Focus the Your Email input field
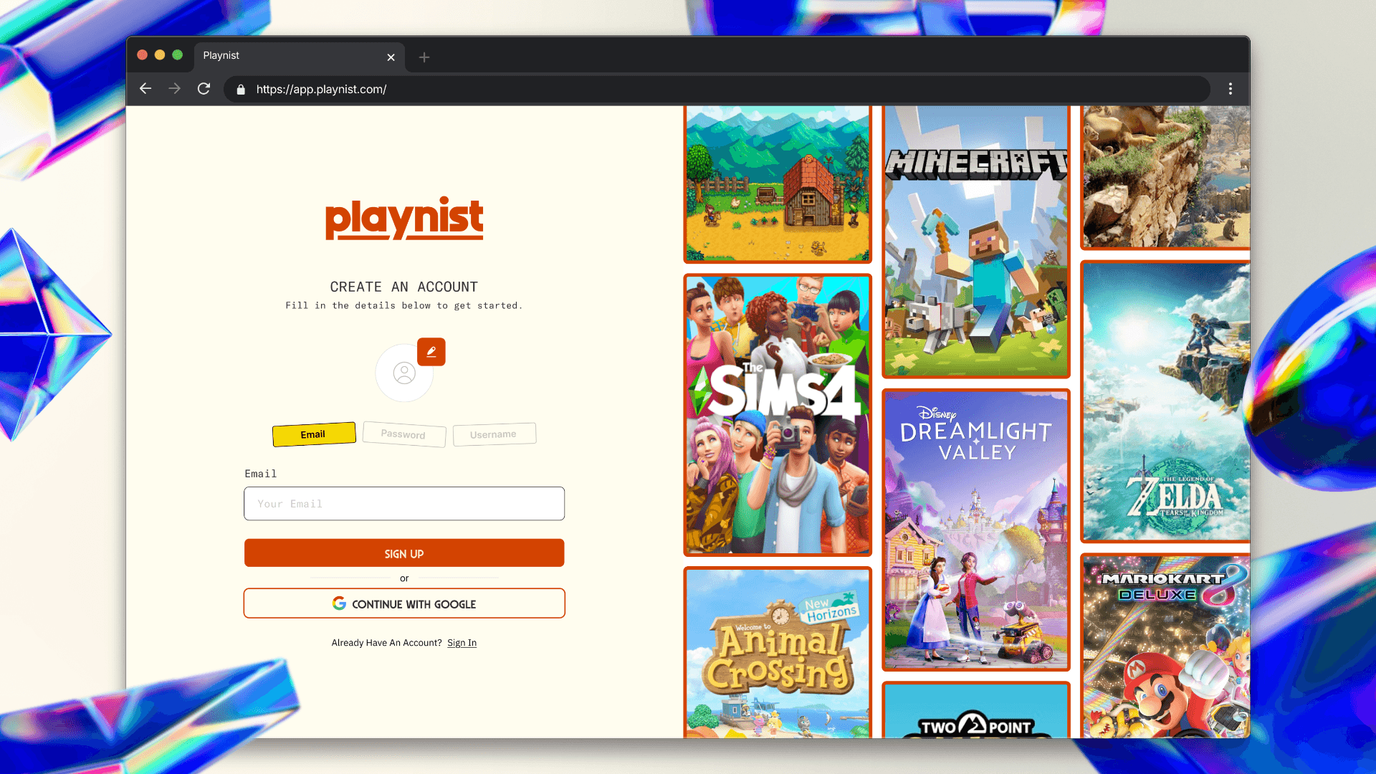This screenshot has height=774, width=1376. coord(404,504)
